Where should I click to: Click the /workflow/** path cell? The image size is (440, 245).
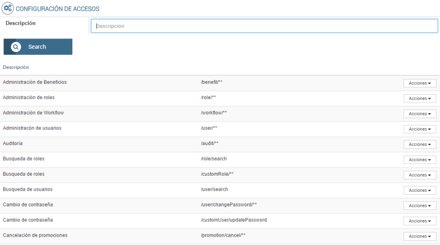[214, 113]
